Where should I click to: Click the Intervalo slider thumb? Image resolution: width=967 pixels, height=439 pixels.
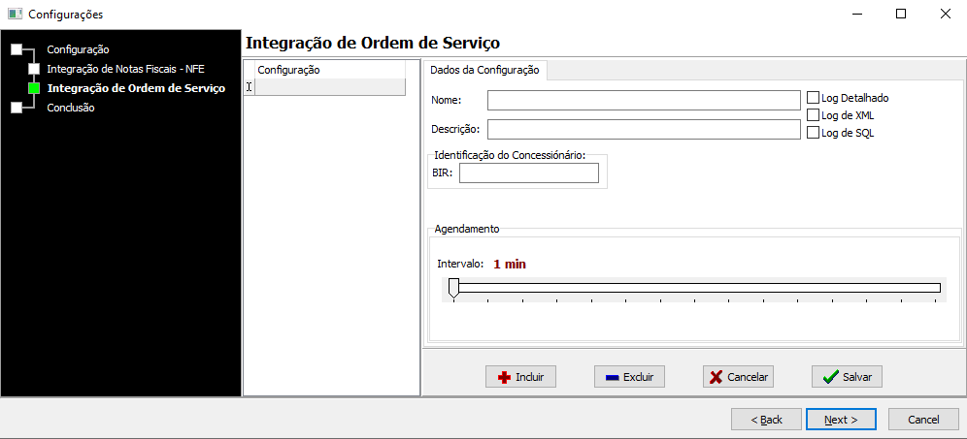point(454,288)
